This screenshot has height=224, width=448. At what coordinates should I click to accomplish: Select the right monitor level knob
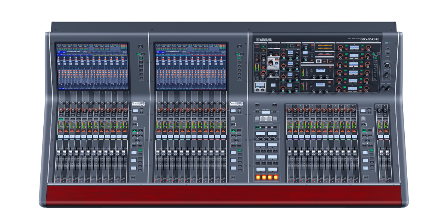point(389,87)
